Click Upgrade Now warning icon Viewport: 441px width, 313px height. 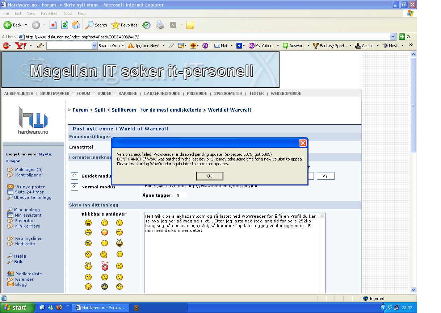pos(131,46)
